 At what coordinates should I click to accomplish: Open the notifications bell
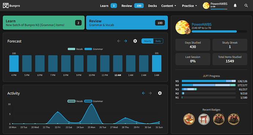pos(235,6)
